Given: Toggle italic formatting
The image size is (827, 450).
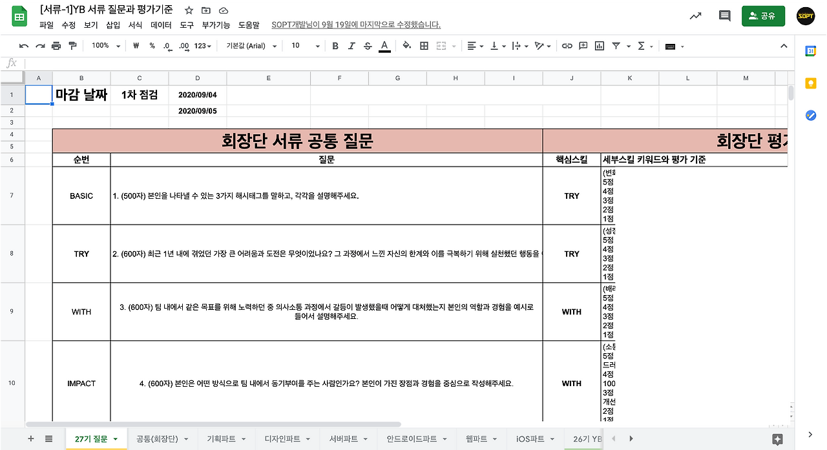Looking at the screenshot, I should [x=351, y=46].
